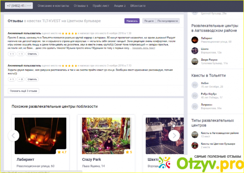Open the Crazy Park thumbnail image

pyautogui.click(x=106, y=136)
